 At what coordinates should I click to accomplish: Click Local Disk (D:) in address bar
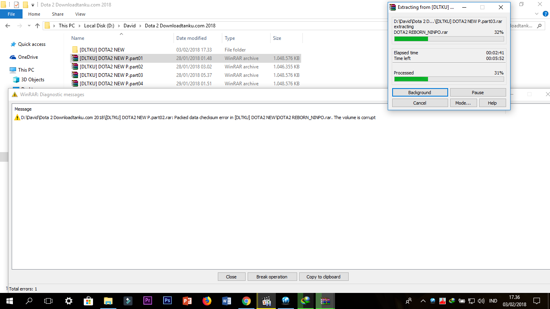click(99, 26)
